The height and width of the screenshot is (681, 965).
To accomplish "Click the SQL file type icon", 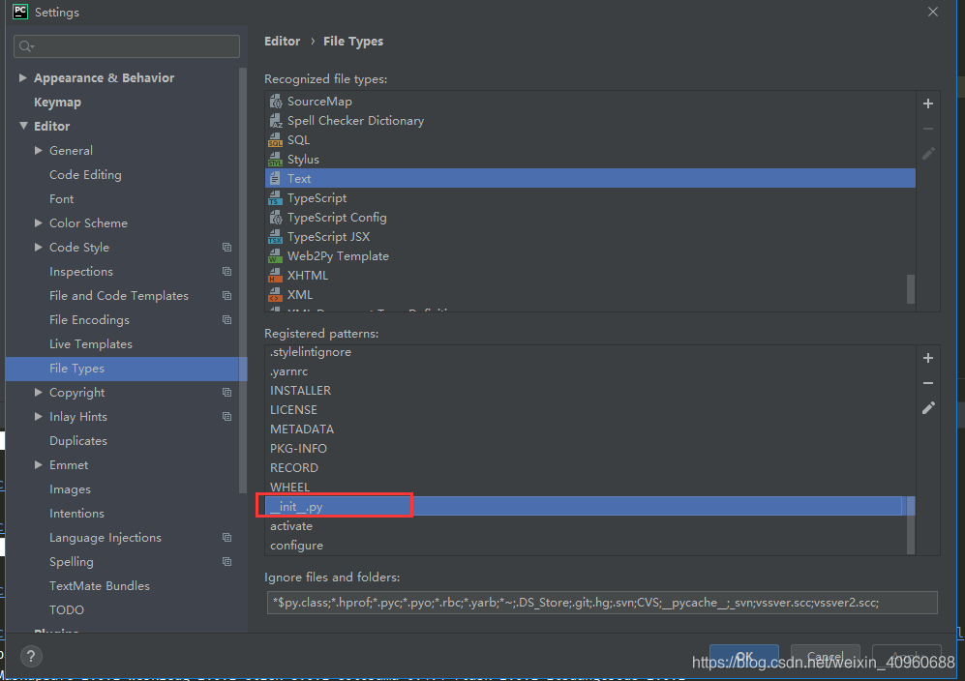I will point(275,140).
